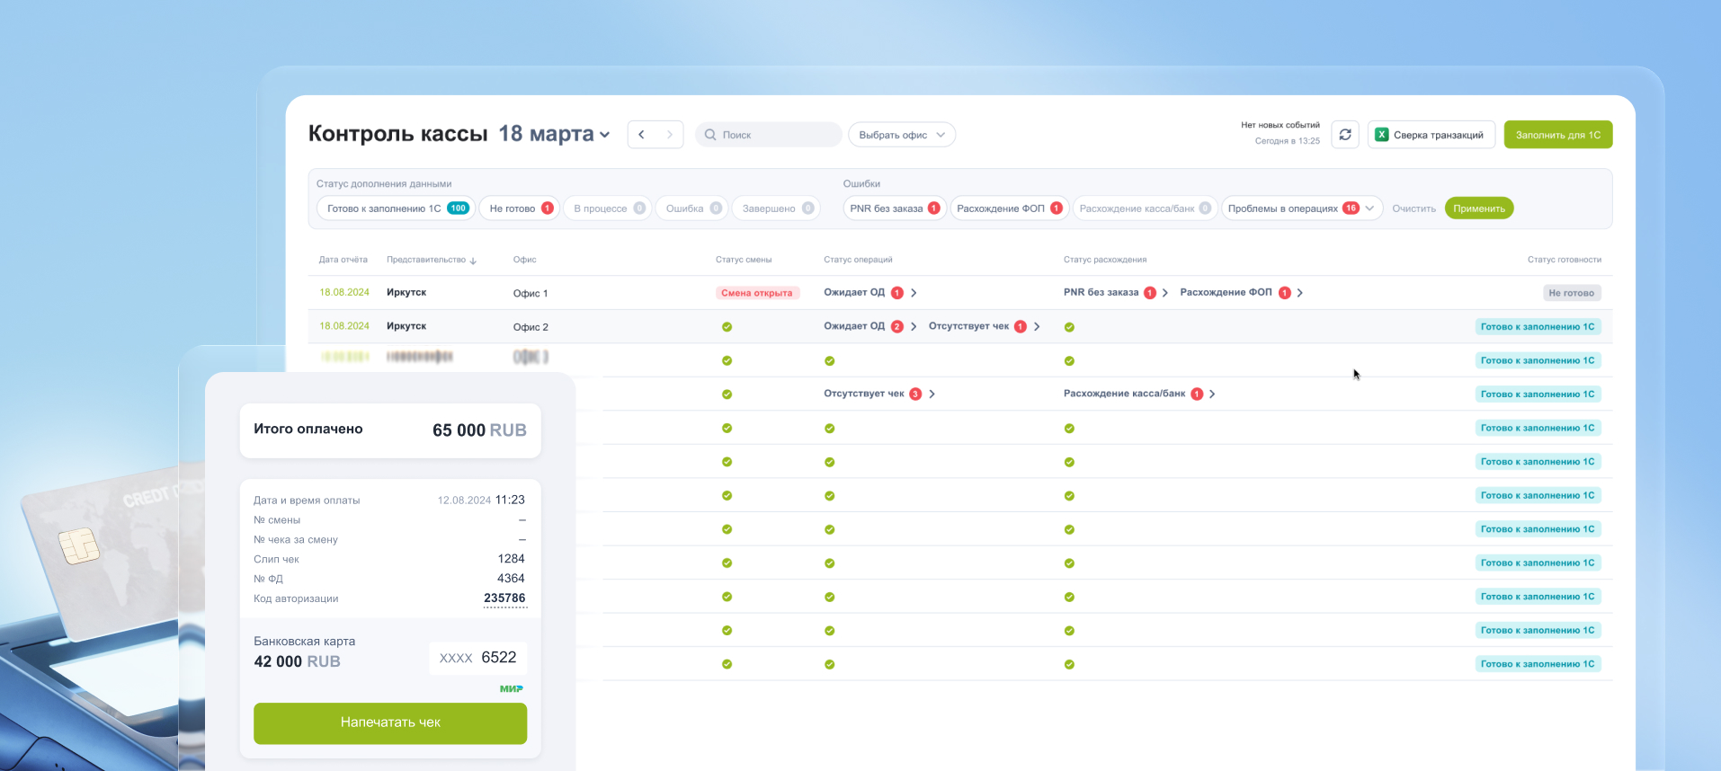Click sort arrow next to Представительство

pos(473,261)
